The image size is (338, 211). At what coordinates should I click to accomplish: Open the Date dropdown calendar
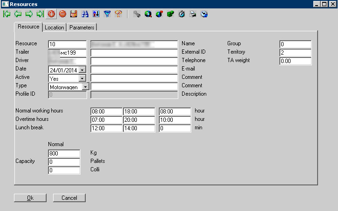tap(82, 70)
